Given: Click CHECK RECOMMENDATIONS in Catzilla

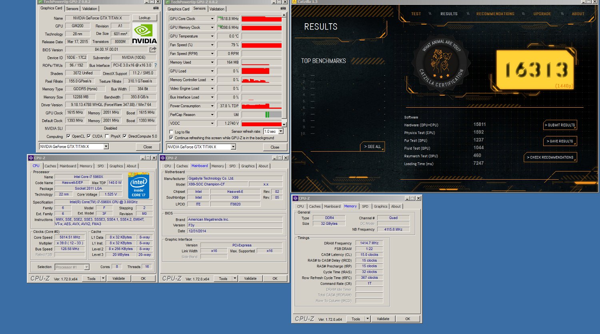Looking at the screenshot, I should 550,158.
